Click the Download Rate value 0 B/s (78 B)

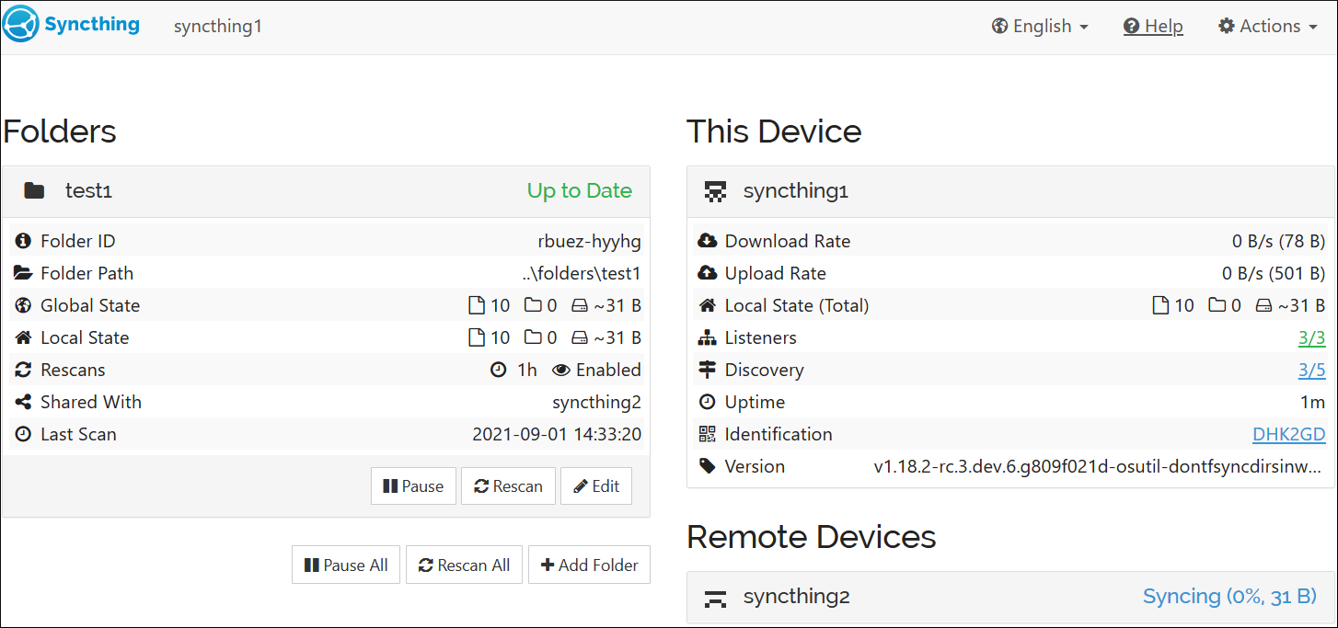click(1279, 241)
